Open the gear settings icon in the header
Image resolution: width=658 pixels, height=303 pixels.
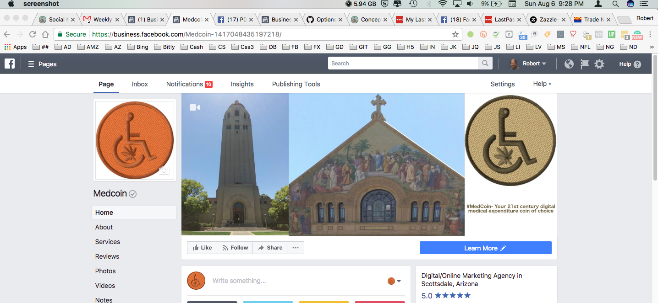(x=599, y=64)
